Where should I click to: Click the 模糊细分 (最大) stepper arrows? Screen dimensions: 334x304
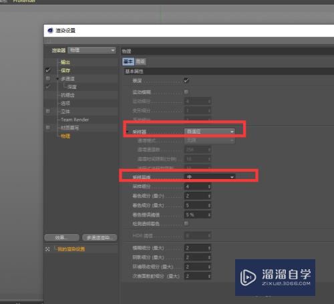[209, 248]
